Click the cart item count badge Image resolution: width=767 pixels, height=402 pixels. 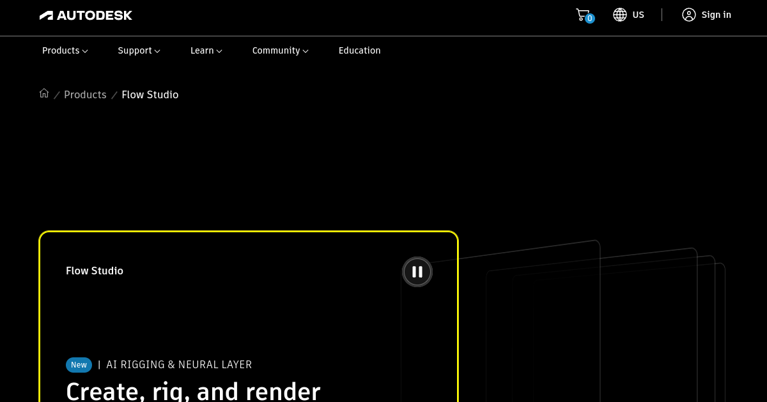[589, 19]
